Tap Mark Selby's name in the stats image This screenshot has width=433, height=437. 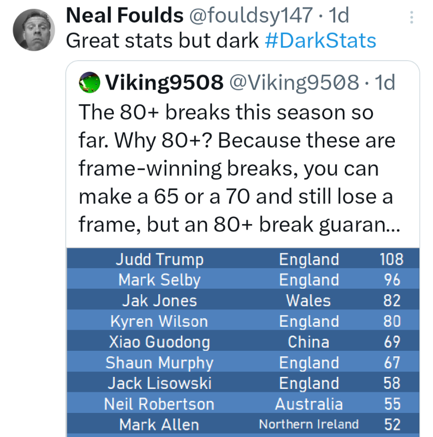[x=159, y=280]
